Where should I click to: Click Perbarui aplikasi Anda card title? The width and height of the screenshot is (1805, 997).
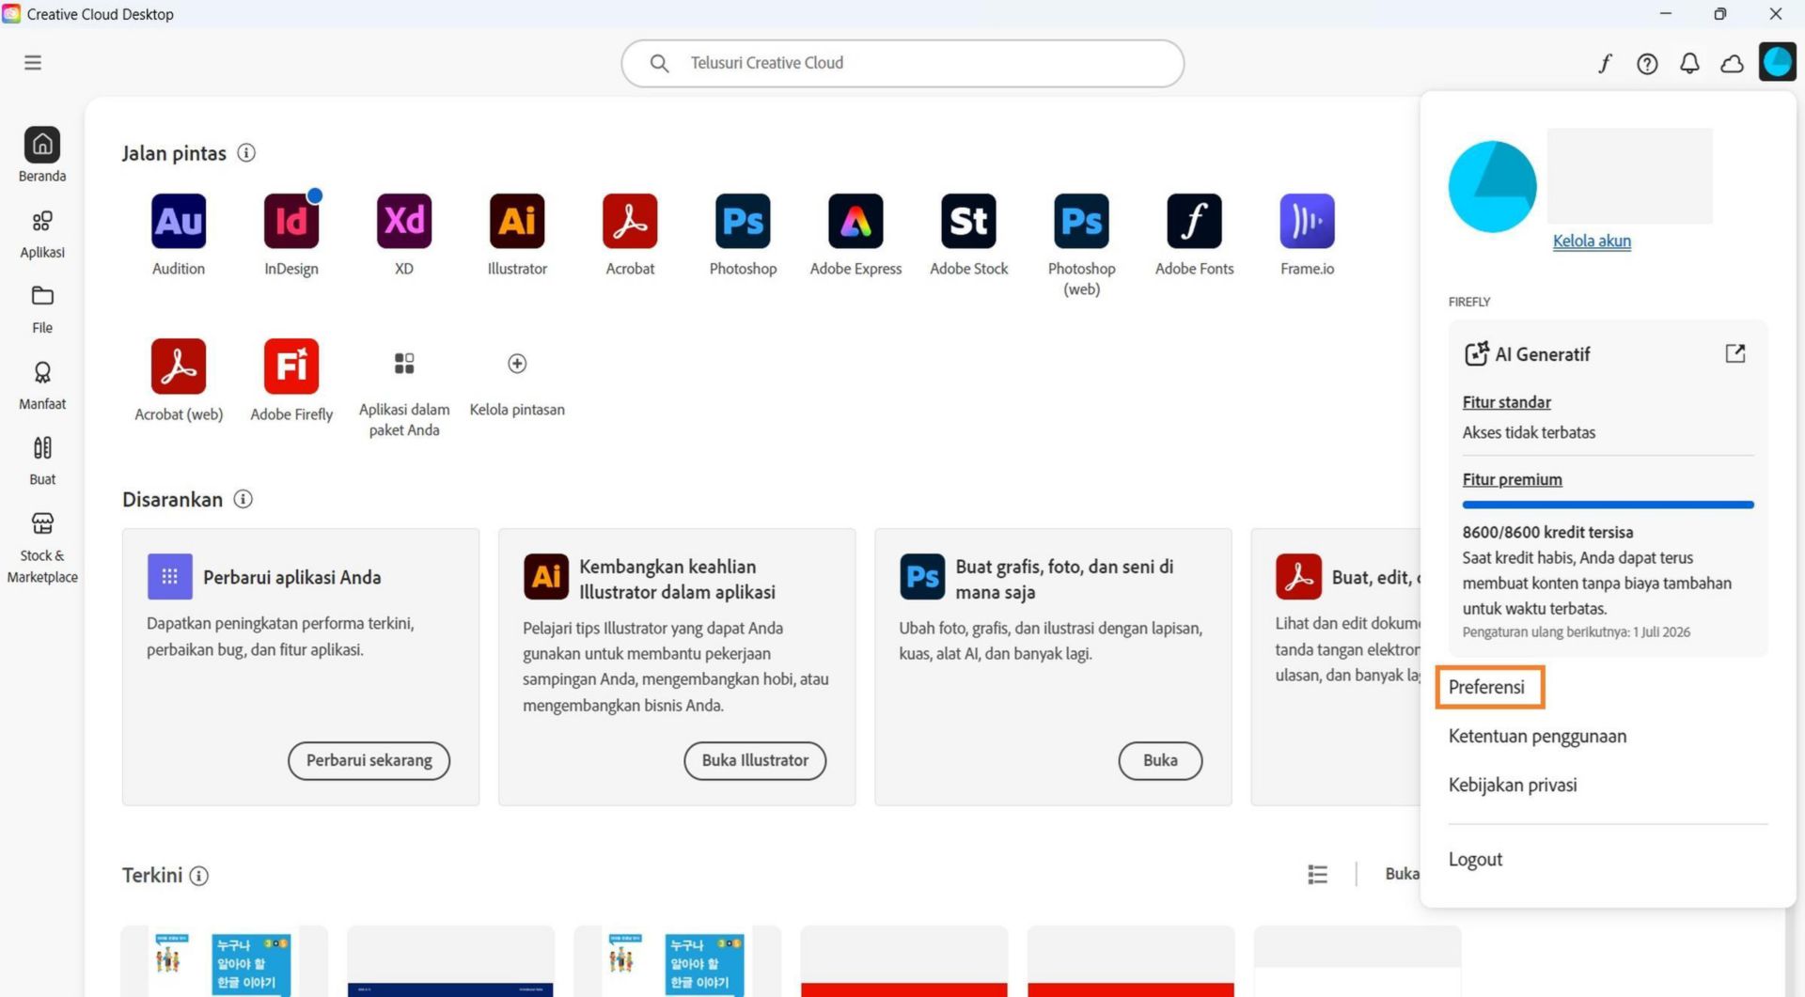click(x=291, y=577)
